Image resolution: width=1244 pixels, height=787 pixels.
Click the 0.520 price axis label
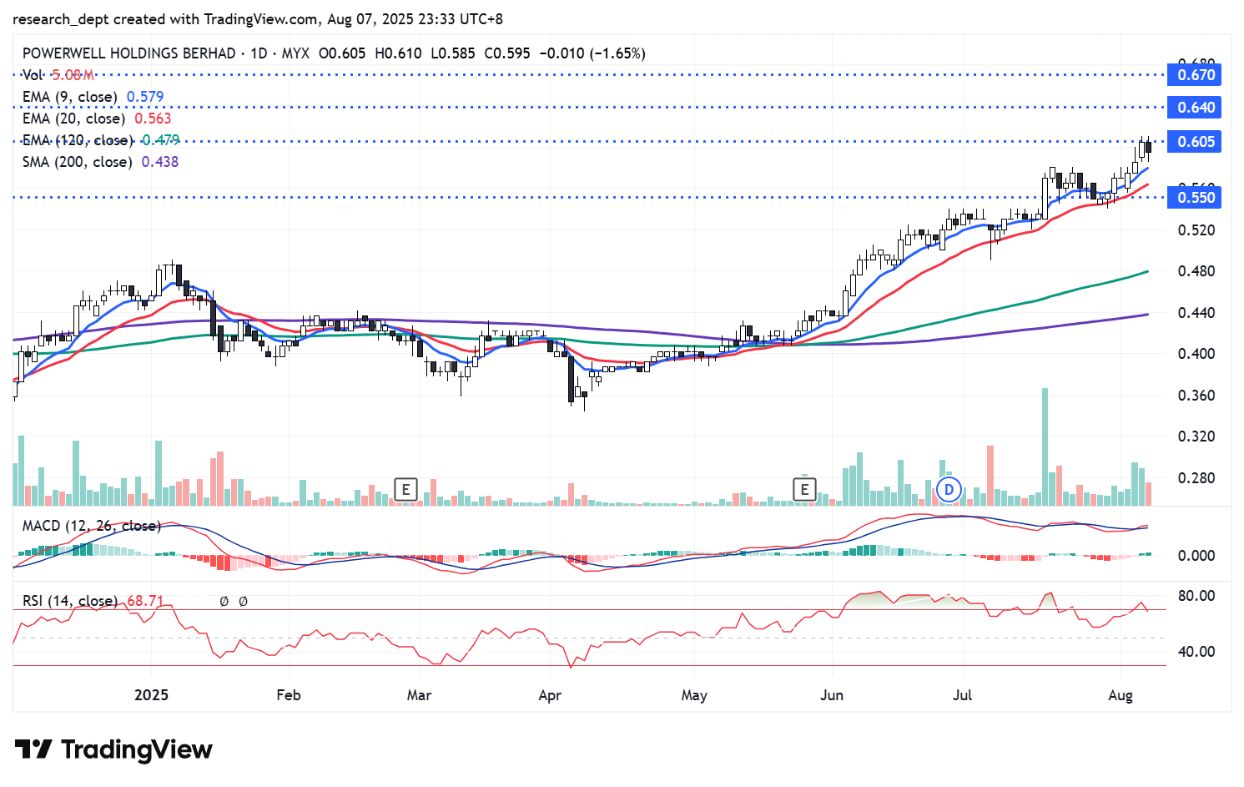[1196, 230]
